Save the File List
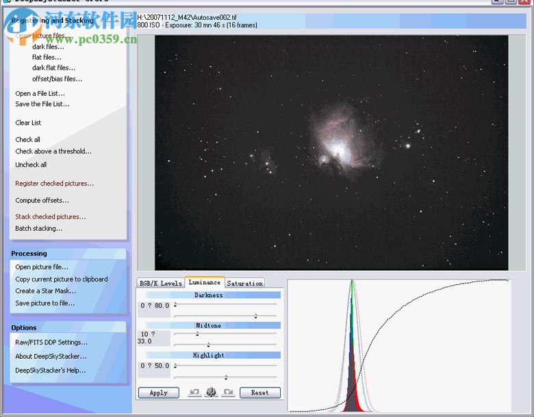This screenshot has width=534, height=417. click(x=42, y=104)
